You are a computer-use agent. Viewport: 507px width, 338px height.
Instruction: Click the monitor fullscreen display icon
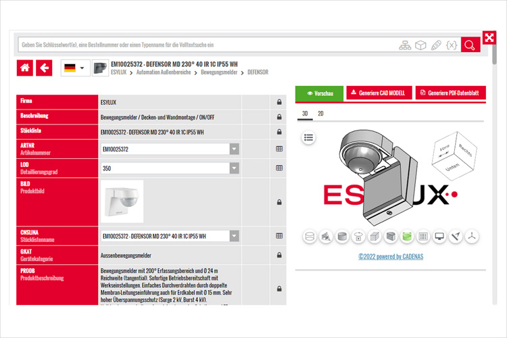439,237
